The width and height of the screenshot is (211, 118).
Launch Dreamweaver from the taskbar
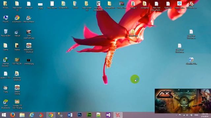tap(89, 115)
